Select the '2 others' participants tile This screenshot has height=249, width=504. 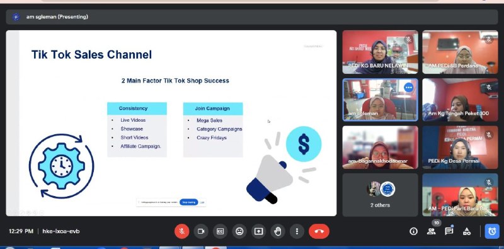381,195
